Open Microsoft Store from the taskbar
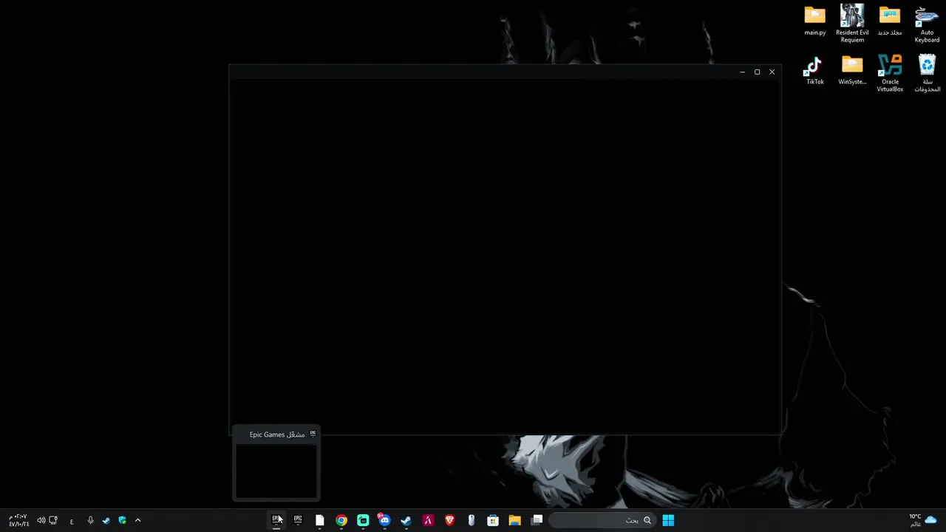Image resolution: width=946 pixels, height=532 pixels. coord(493,520)
